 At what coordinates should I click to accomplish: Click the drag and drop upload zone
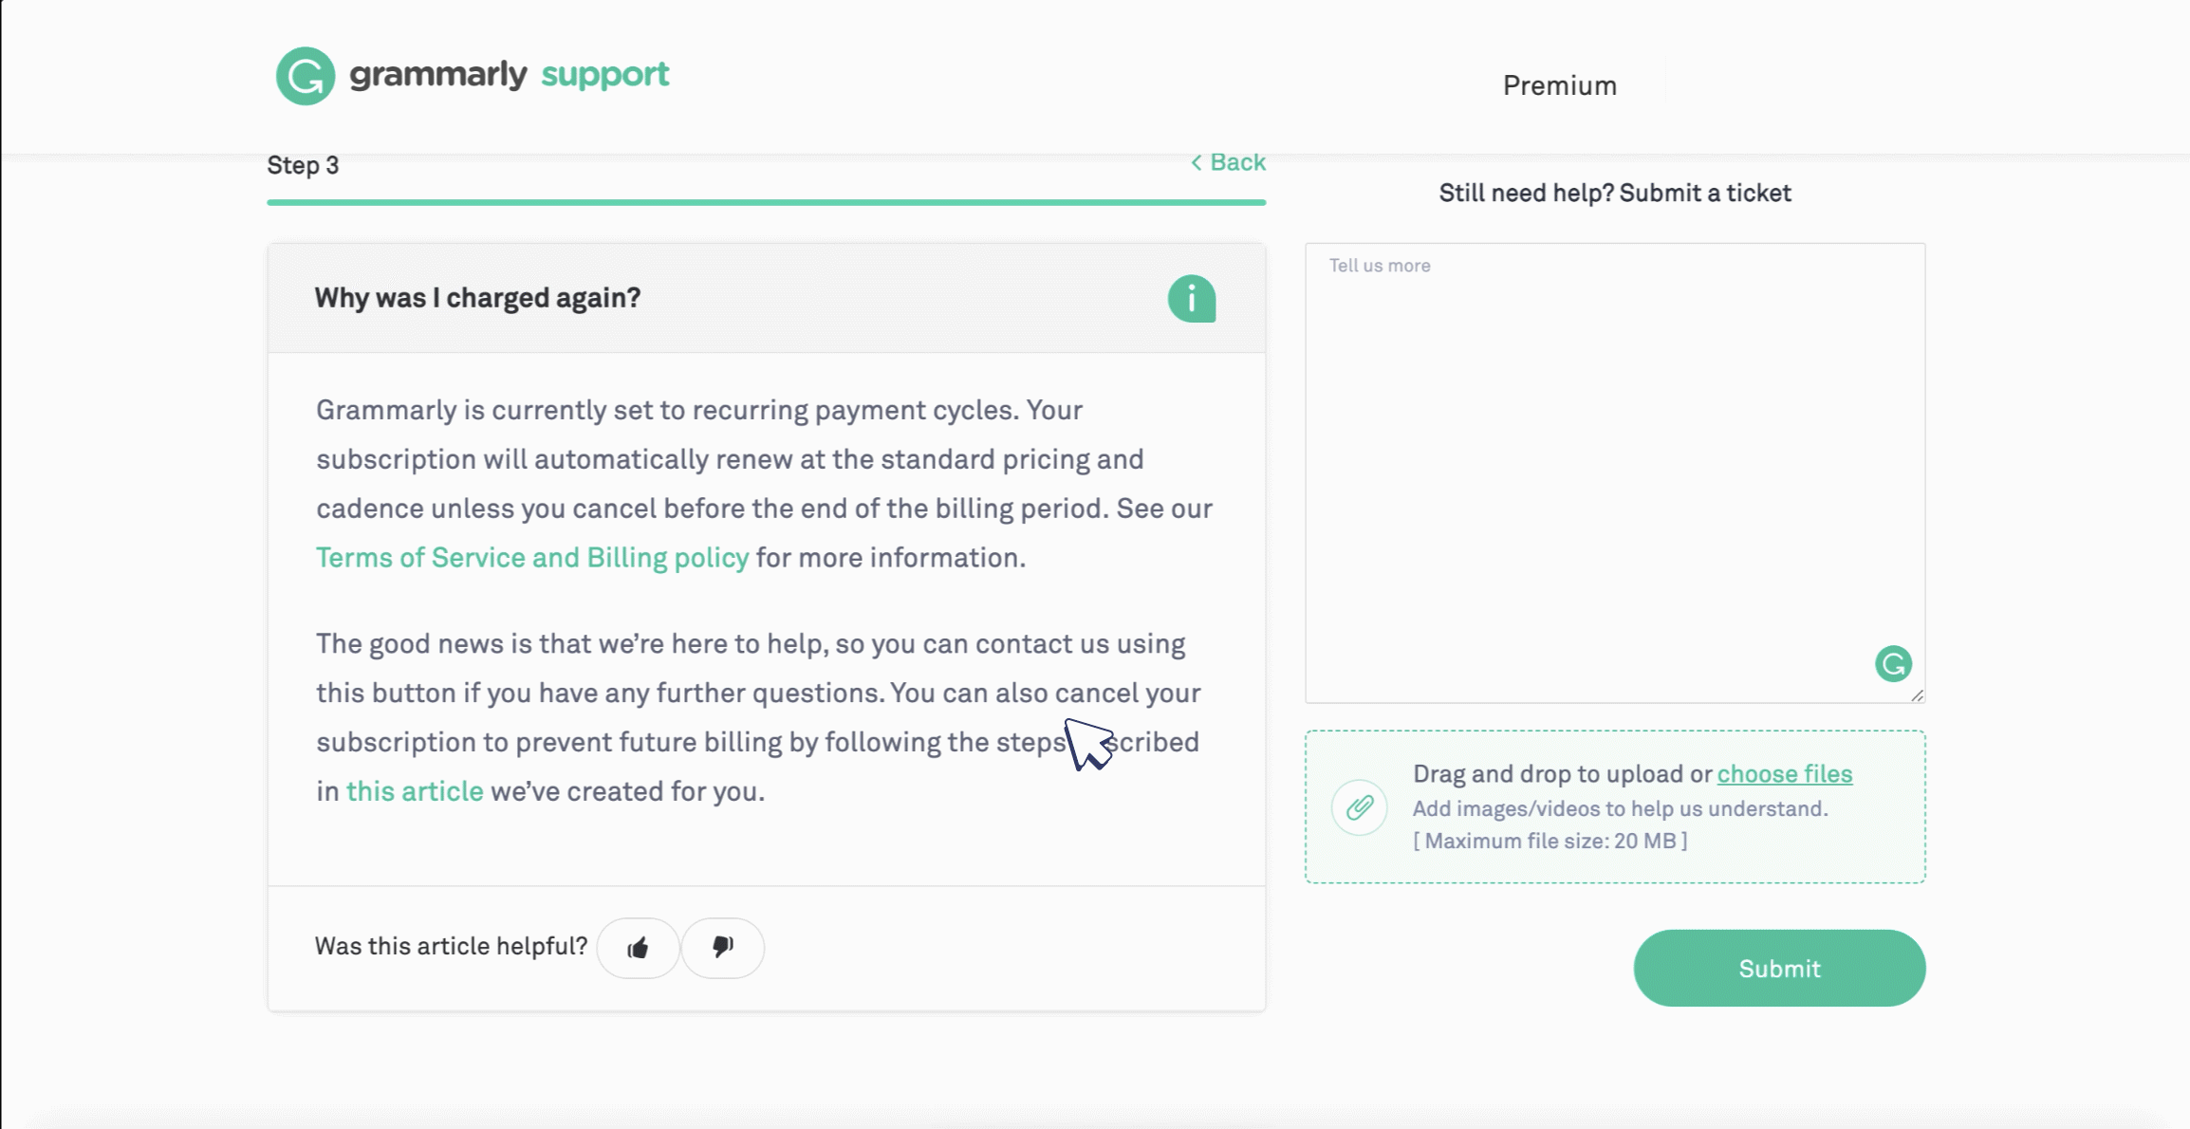tap(1613, 854)
